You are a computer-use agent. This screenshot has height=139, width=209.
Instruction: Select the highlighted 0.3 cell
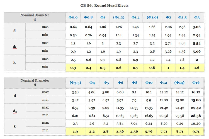click(x=73, y=68)
